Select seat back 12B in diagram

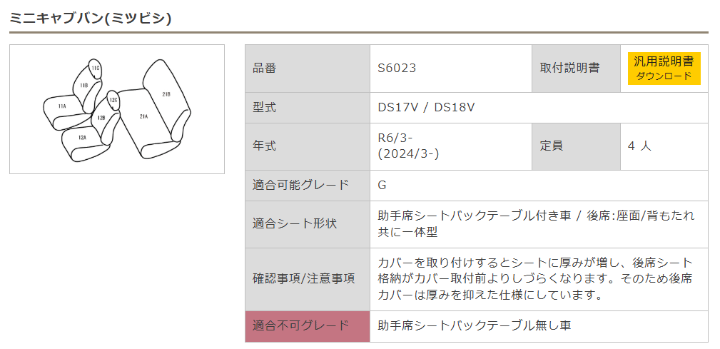click(101, 118)
